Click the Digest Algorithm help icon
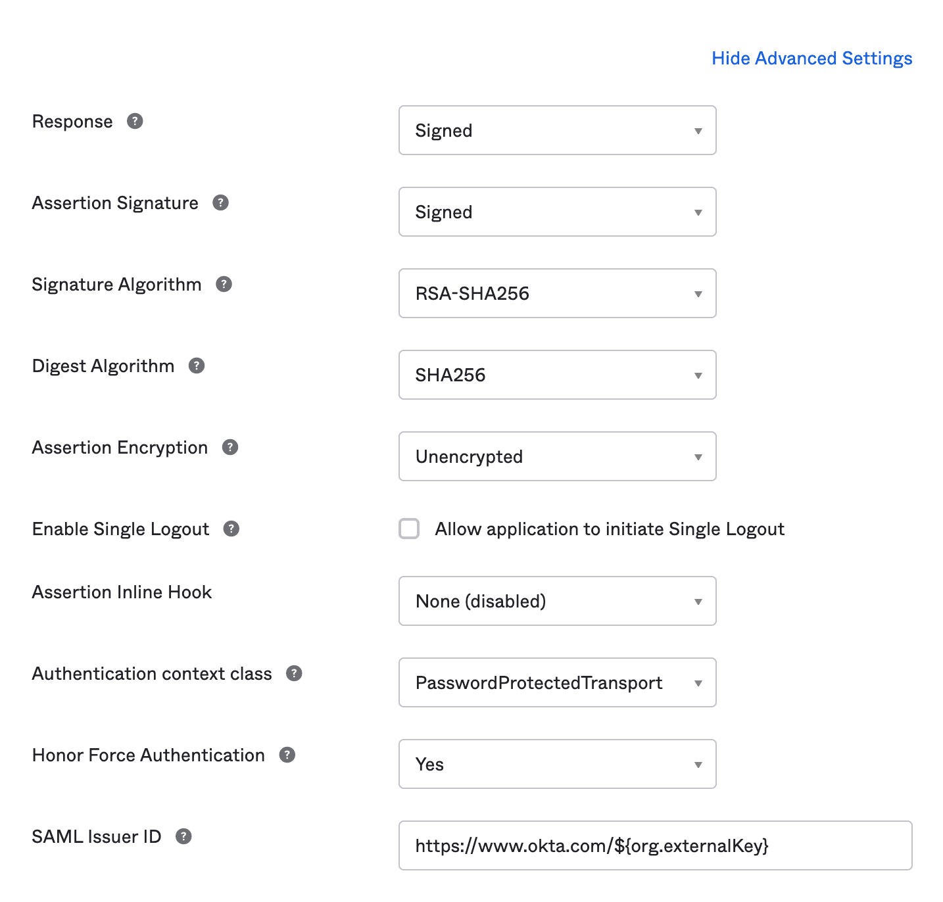Viewport: 943px width, 902px height. tap(196, 366)
